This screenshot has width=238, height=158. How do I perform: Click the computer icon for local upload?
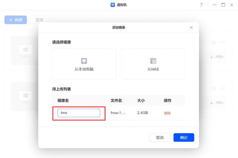click(x=84, y=61)
